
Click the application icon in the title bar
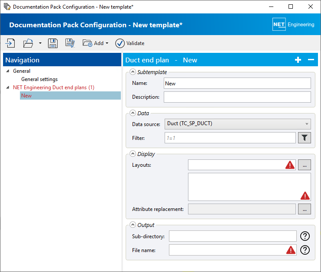click(7, 6)
